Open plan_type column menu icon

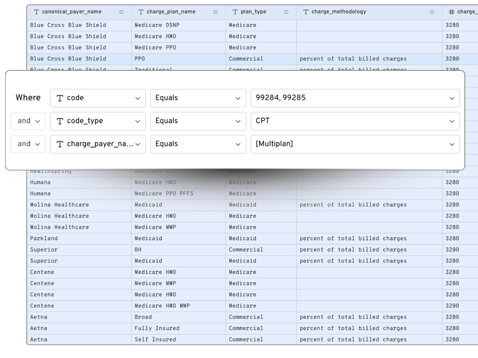tap(286, 12)
